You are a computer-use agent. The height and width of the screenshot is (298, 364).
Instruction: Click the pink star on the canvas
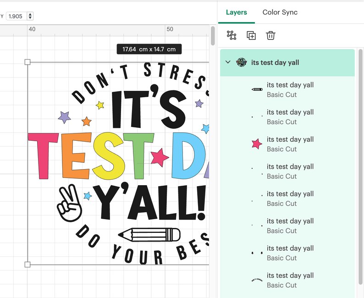click(x=159, y=157)
